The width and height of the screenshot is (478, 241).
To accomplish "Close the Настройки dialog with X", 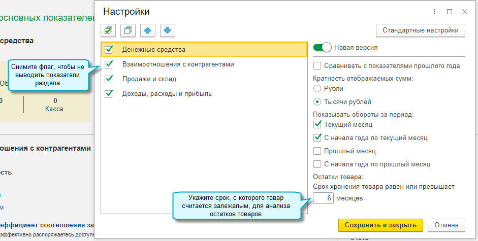I will pyautogui.click(x=465, y=12).
